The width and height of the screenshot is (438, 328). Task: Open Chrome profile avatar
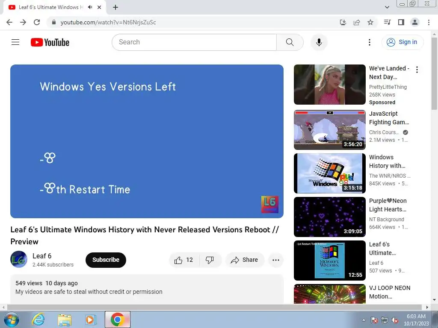click(x=415, y=22)
